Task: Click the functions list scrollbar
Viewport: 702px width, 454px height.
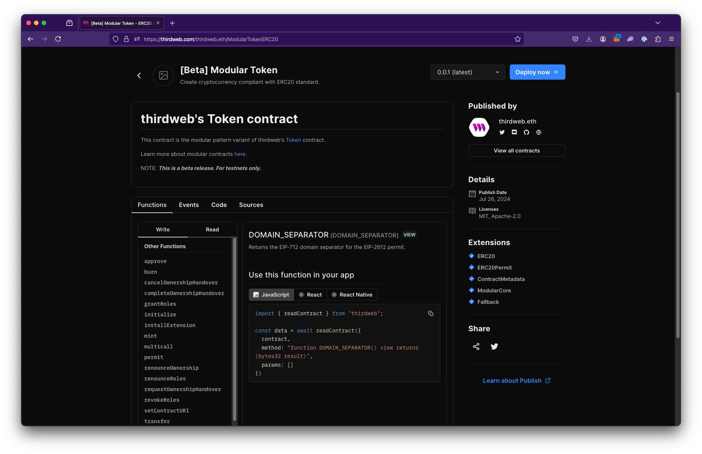Action: pos(235,330)
